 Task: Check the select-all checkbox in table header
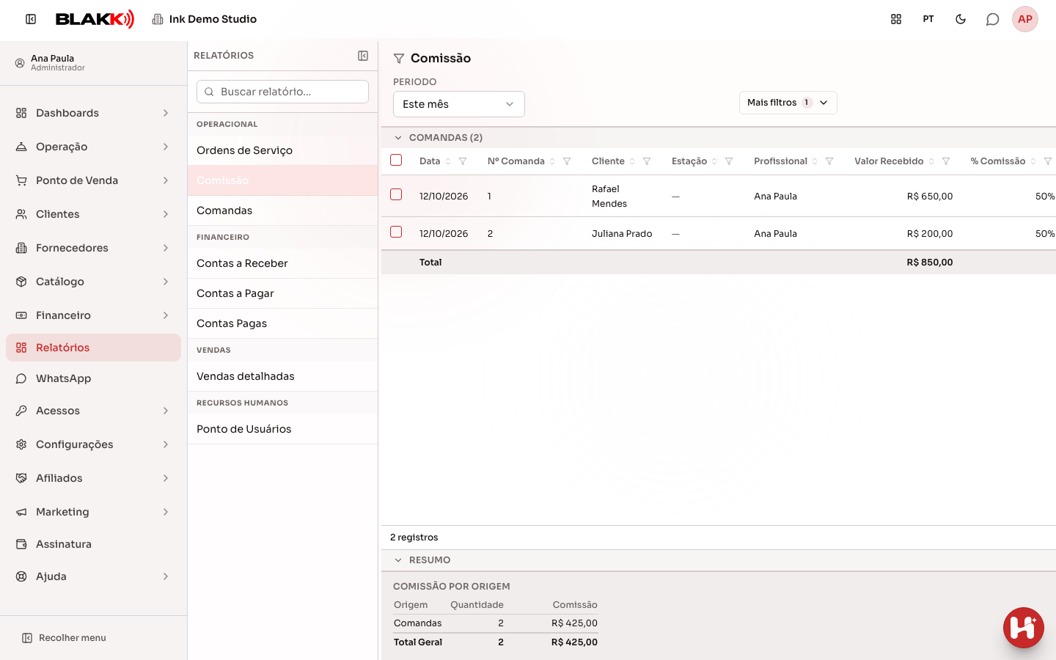point(396,160)
